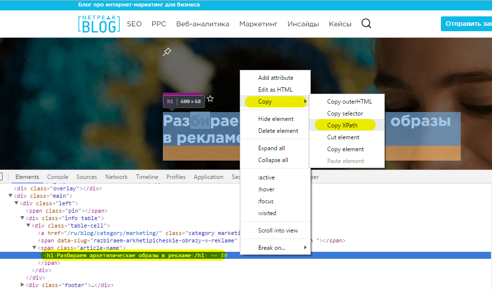The width and height of the screenshot is (492, 290).
Task: Select Delete element
Action: tap(276, 131)
